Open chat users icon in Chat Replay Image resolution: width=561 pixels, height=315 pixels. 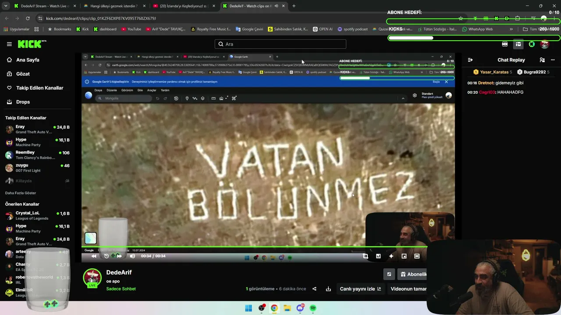542,60
